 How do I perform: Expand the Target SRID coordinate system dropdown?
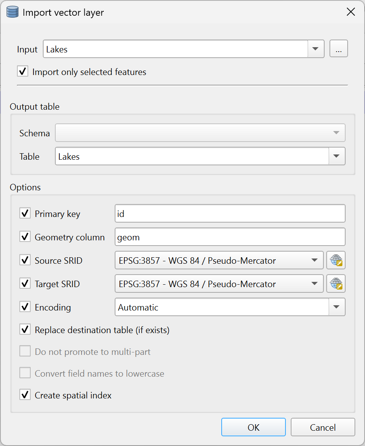(315, 284)
